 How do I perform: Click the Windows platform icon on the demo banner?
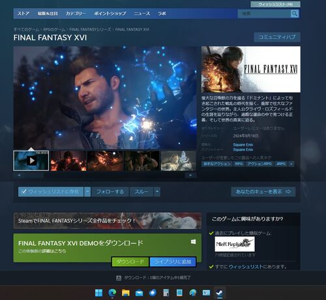pyautogui.click(x=193, y=241)
